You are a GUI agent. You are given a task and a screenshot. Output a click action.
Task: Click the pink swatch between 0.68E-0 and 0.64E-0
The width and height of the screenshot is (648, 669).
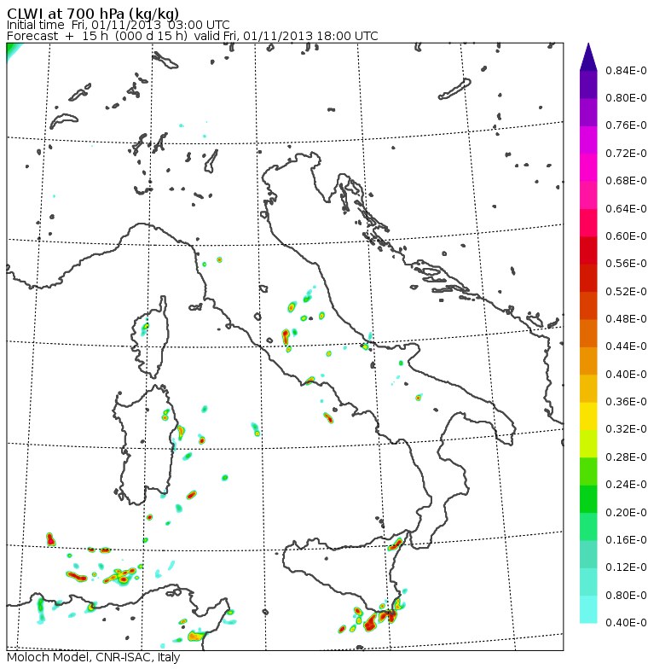(588, 195)
